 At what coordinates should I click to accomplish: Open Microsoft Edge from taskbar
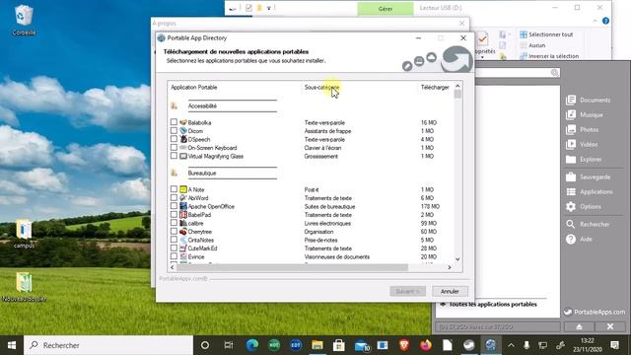[252, 345]
